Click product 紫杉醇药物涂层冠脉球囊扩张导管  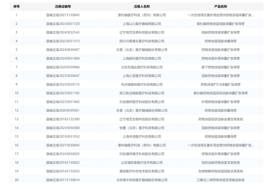click(221, 24)
